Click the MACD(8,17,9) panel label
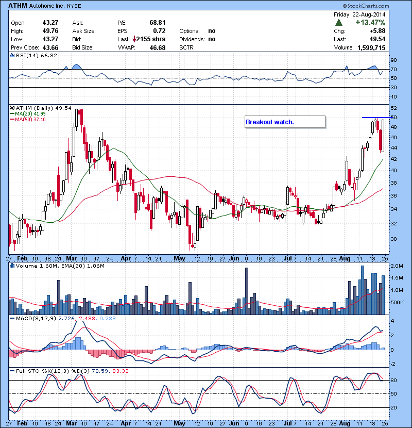 pyautogui.click(x=36, y=318)
